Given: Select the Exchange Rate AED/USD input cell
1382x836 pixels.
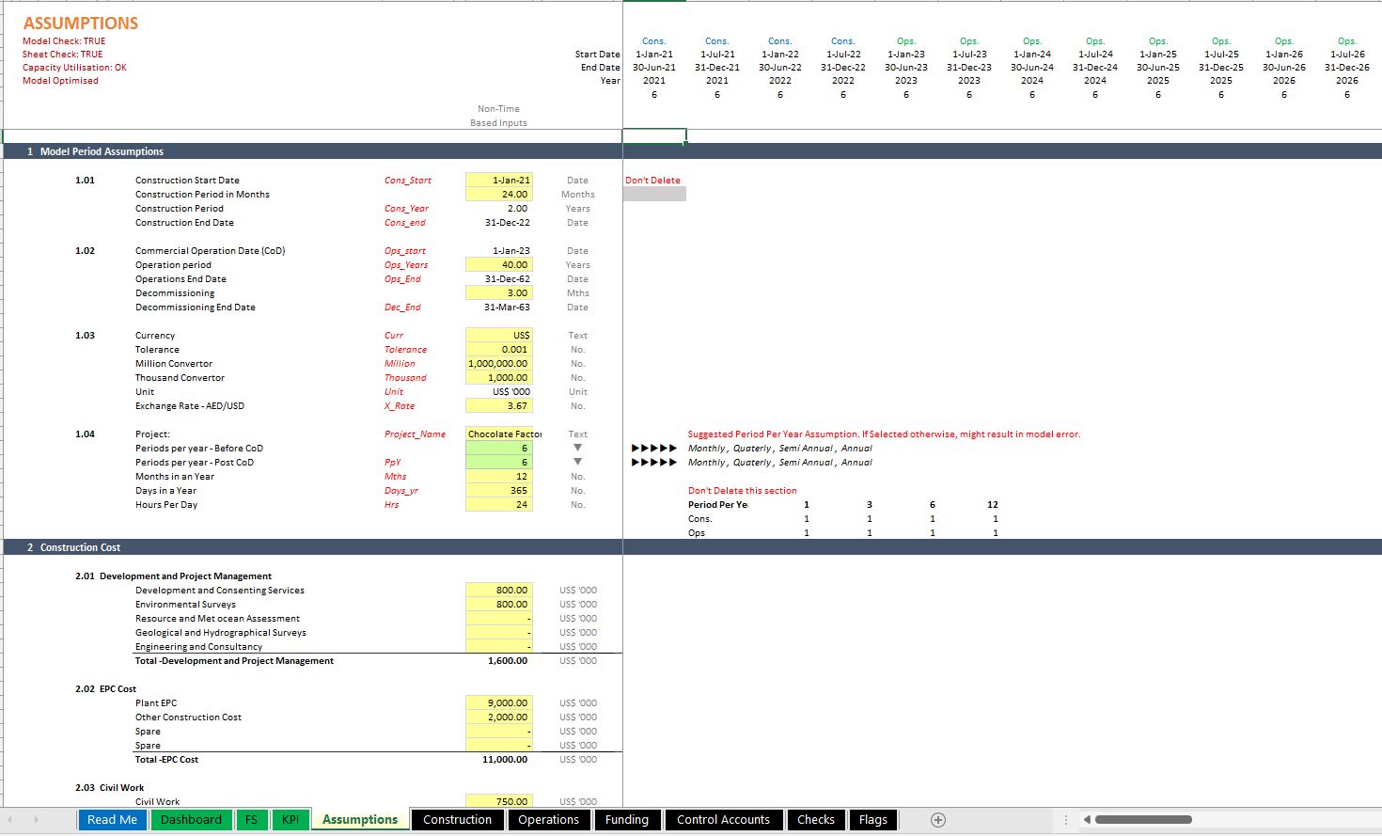Looking at the screenshot, I should tap(498, 405).
